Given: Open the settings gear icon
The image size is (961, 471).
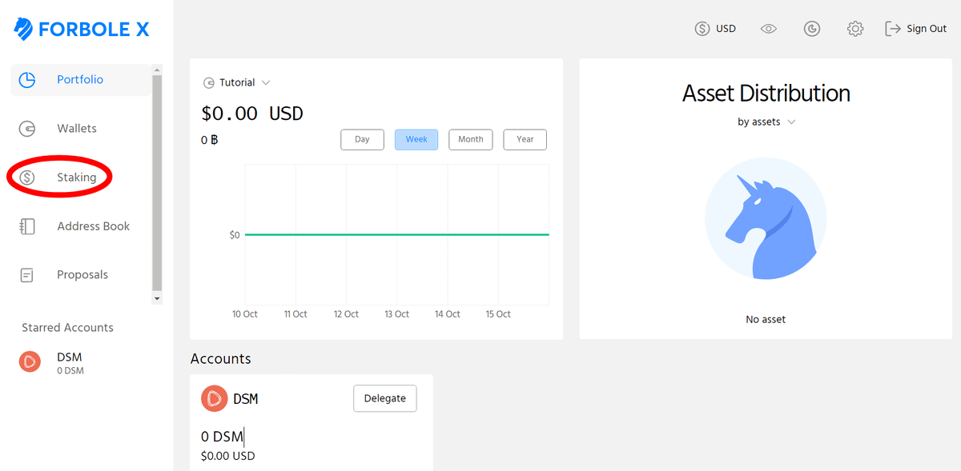Looking at the screenshot, I should (x=854, y=29).
